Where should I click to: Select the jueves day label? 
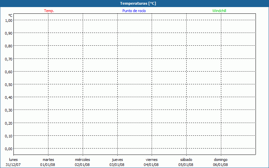click(x=117, y=160)
